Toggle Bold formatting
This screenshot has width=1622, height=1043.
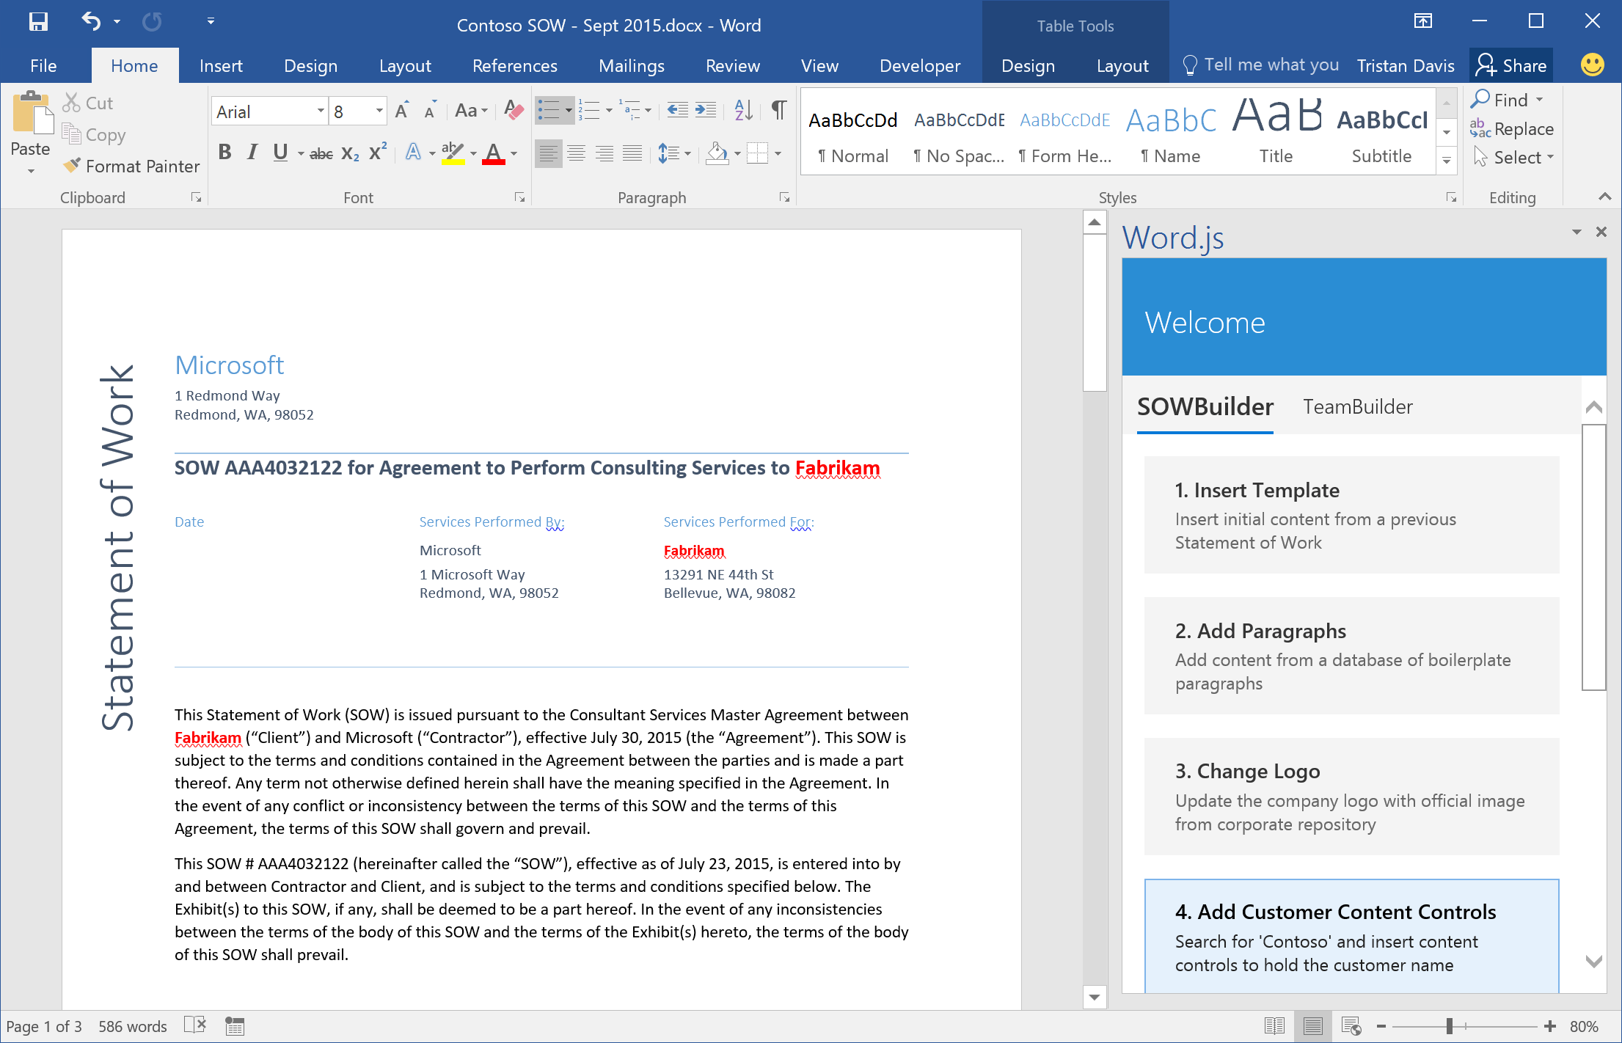coord(224,153)
